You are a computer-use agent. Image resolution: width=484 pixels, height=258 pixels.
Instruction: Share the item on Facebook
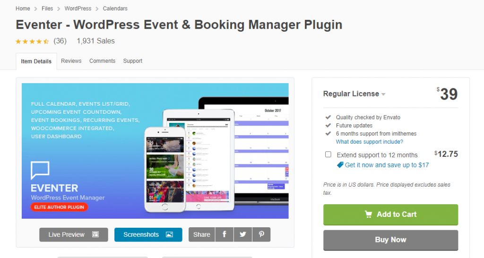pyautogui.click(x=225, y=234)
